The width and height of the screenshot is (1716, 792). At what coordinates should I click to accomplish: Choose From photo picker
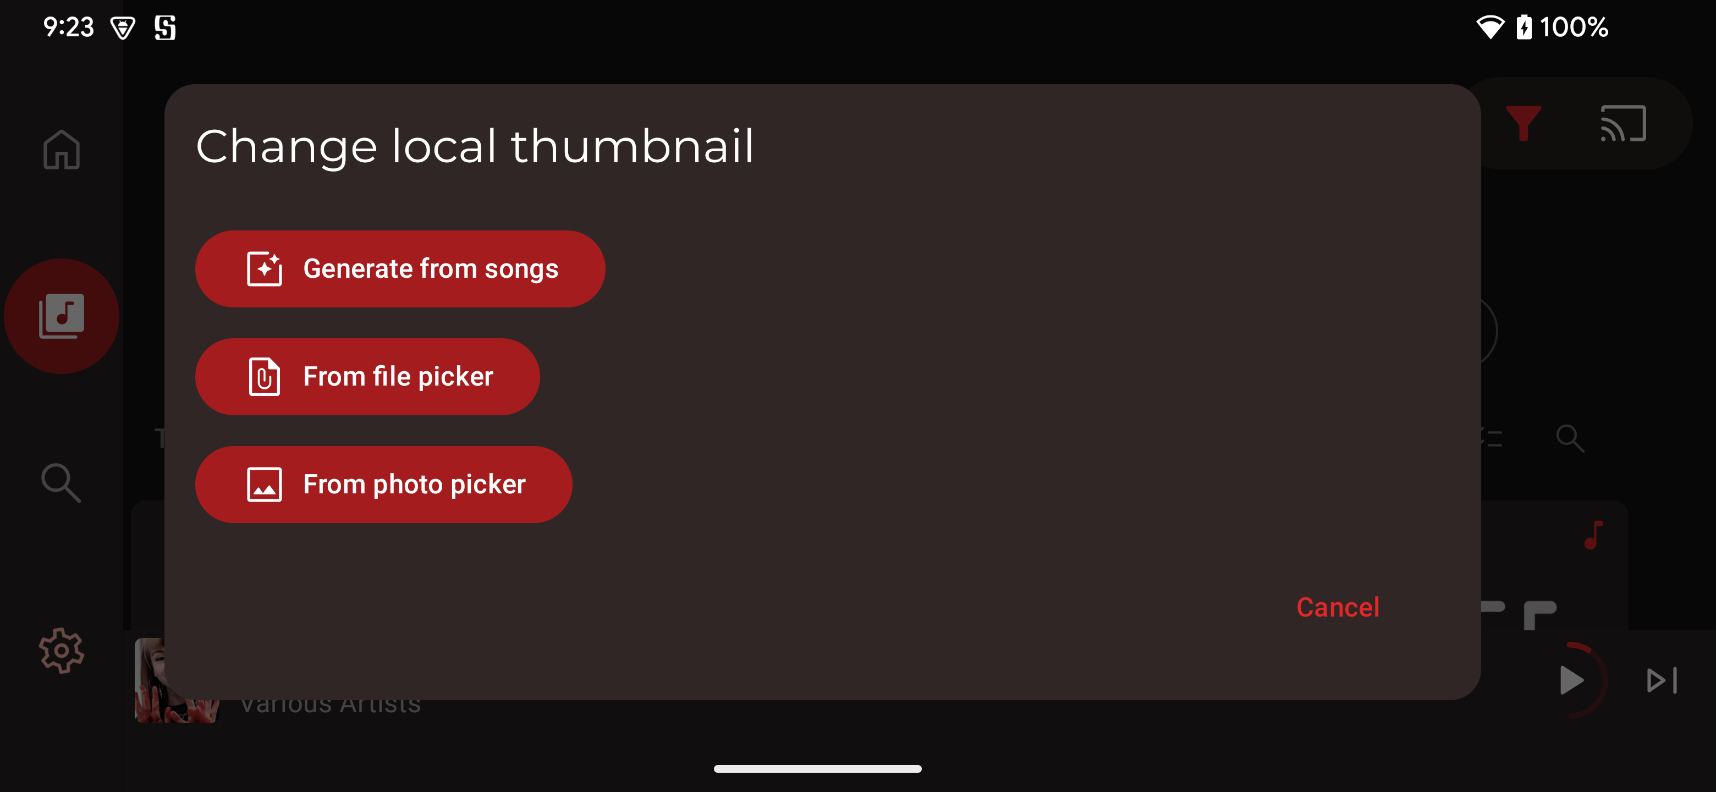[383, 484]
